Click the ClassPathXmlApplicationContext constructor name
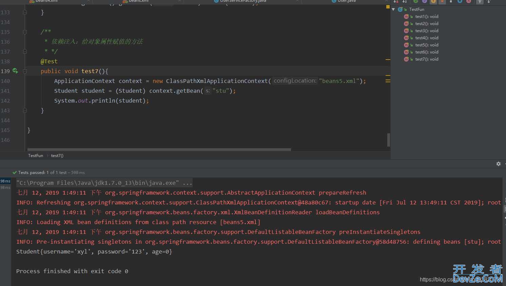The height and width of the screenshot is (286, 506). point(217,81)
